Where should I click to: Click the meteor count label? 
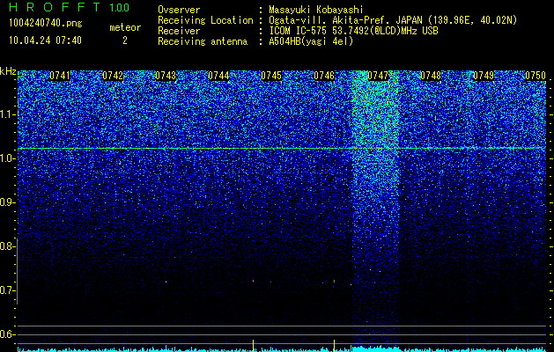125,27
